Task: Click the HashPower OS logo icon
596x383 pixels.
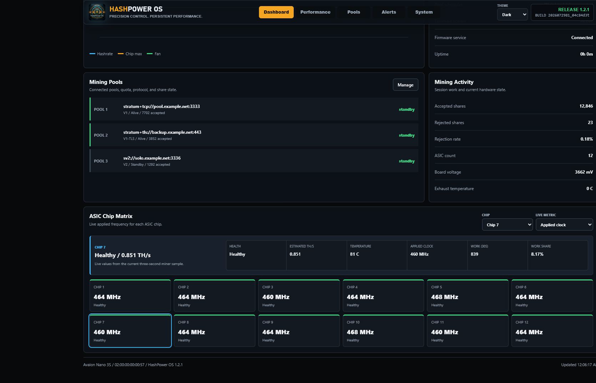Action: click(x=97, y=12)
